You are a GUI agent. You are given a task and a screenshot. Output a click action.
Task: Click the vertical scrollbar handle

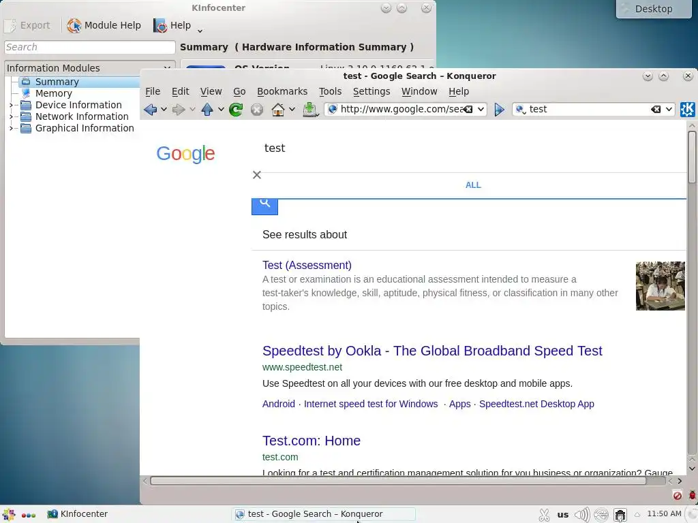tap(692, 157)
